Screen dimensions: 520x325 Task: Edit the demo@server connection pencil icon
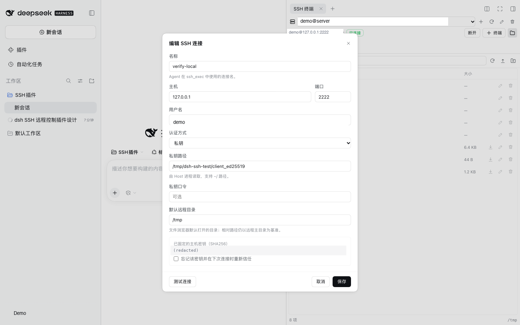(x=502, y=22)
